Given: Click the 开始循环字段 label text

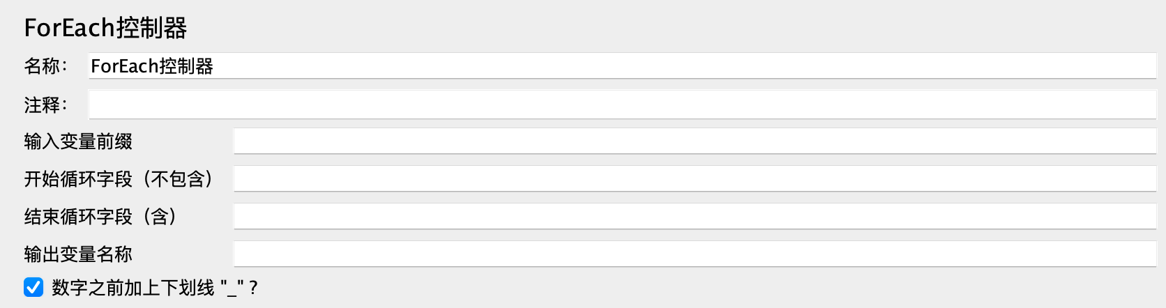Looking at the screenshot, I should click(x=78, y=179).
